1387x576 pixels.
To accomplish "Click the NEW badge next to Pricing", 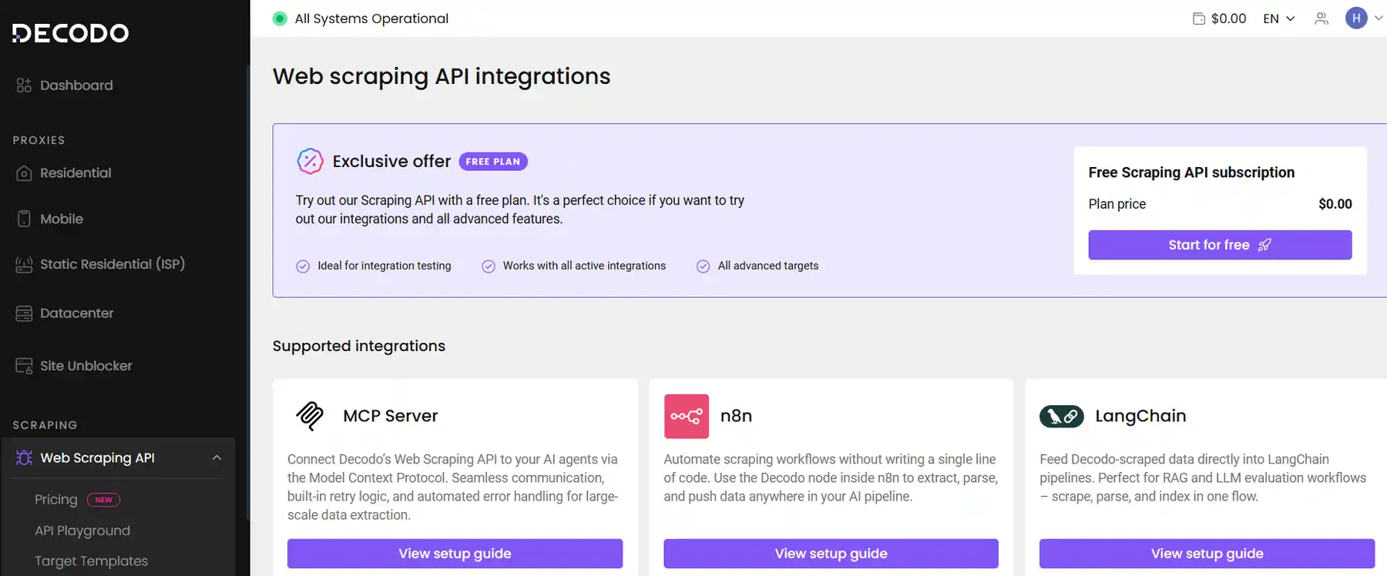I will 103,500.
